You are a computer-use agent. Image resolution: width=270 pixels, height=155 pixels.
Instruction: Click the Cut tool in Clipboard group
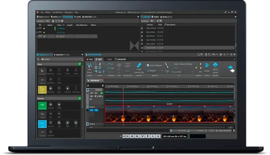(x=110, y=64)
